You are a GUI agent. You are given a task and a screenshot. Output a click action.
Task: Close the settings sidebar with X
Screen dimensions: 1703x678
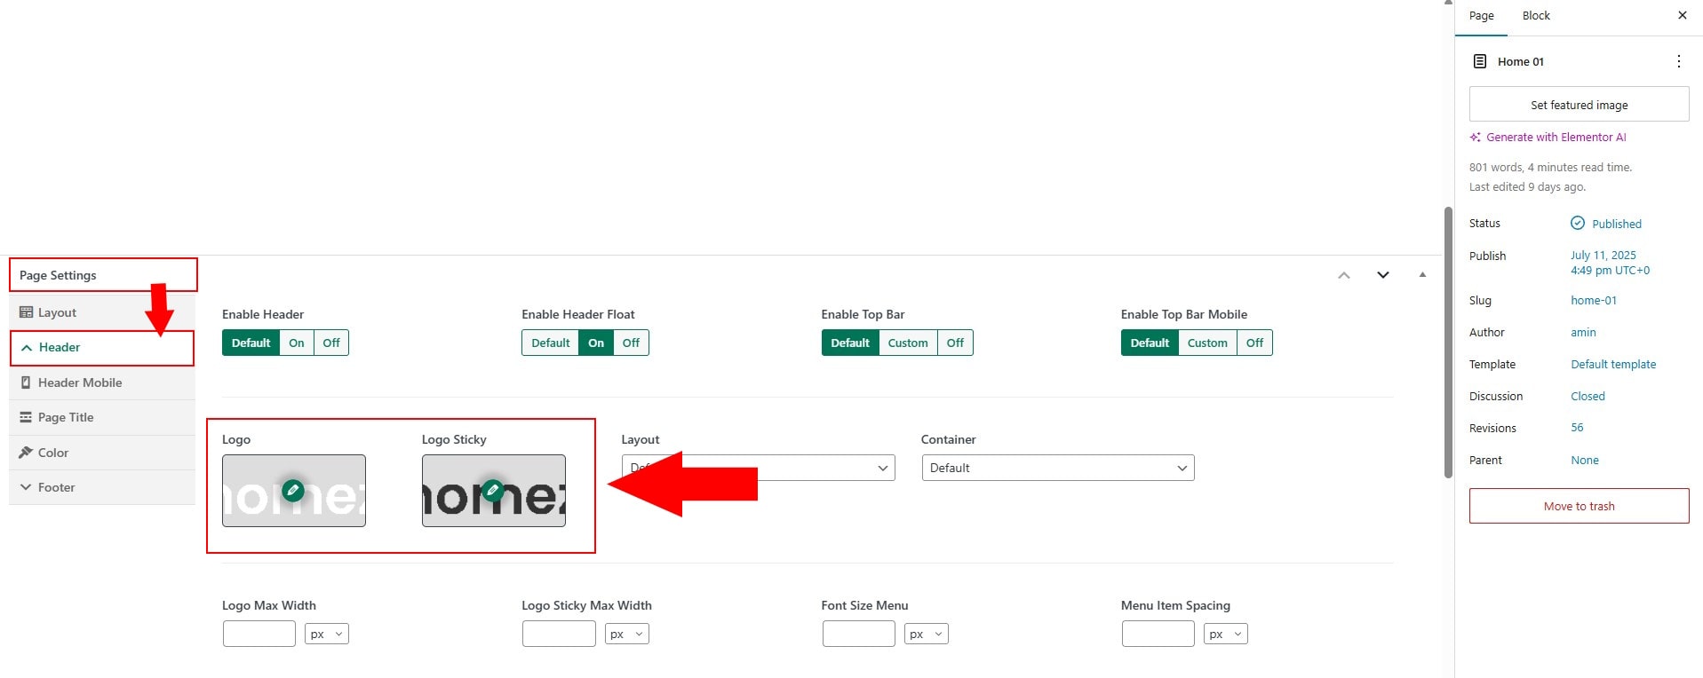pos(1682,15)
